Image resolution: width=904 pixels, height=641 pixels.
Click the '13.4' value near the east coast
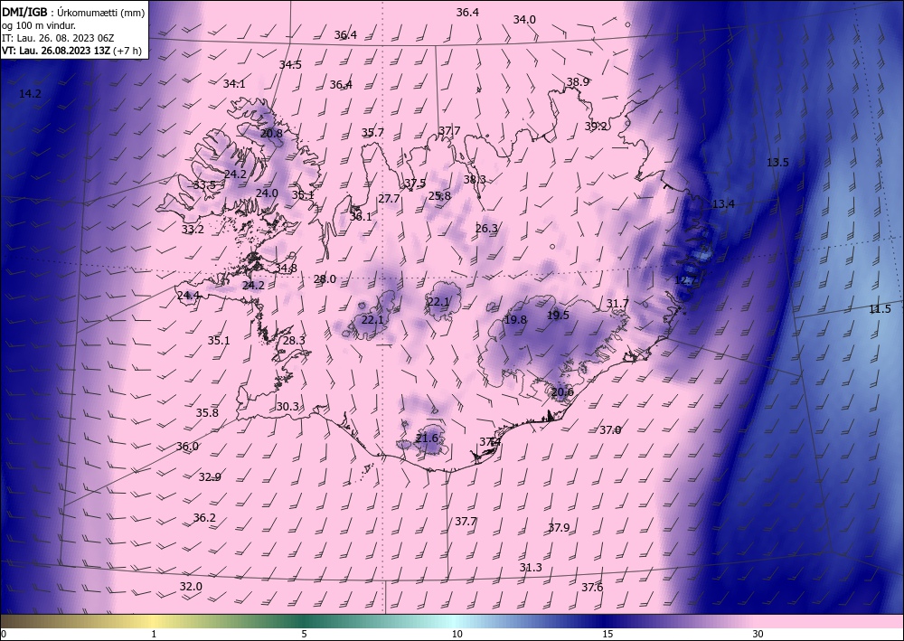pos(723,204)
